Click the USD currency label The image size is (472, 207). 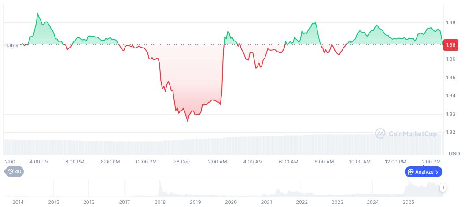(454, 153)
